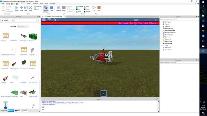
Task: Set toolbox background to None
Action: pyautogui.click(x=25, y=111)
